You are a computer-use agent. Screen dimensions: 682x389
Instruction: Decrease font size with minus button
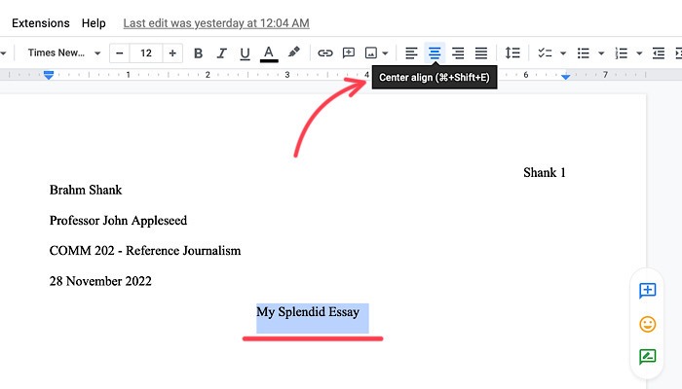pyautogui.click(x=120, y=53)
